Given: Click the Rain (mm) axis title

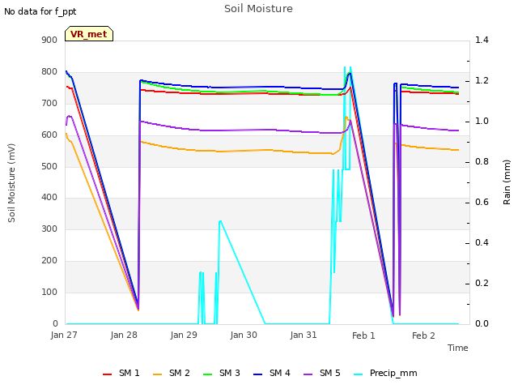Looking at the screenshot, I should 507,182.
